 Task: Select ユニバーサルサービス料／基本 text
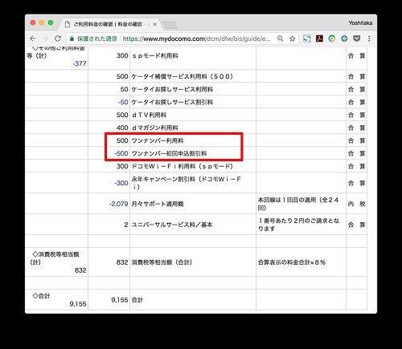pyautogui.click(x=172, y=225)
